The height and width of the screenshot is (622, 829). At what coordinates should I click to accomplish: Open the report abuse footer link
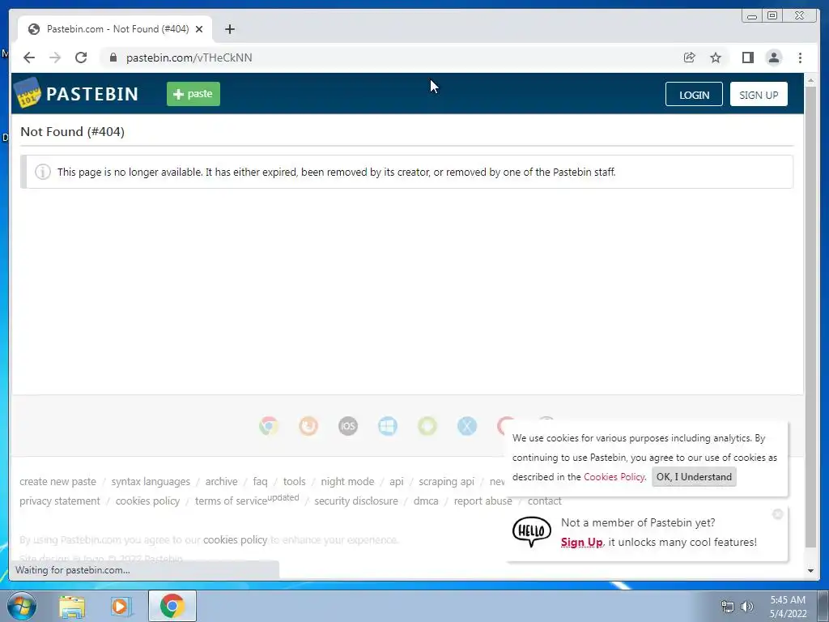[x=483, y=501]
